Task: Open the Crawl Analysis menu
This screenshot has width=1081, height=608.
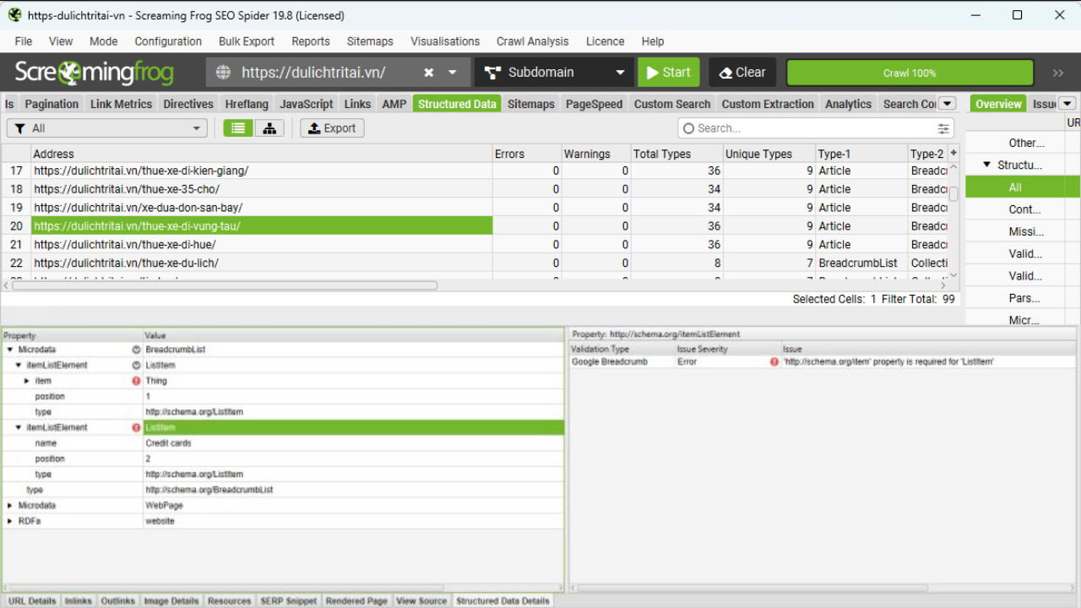Action: pyautogui.click(x=532, y=41)
